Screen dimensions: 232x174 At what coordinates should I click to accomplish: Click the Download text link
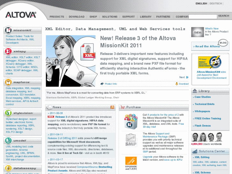coord(183,84)
